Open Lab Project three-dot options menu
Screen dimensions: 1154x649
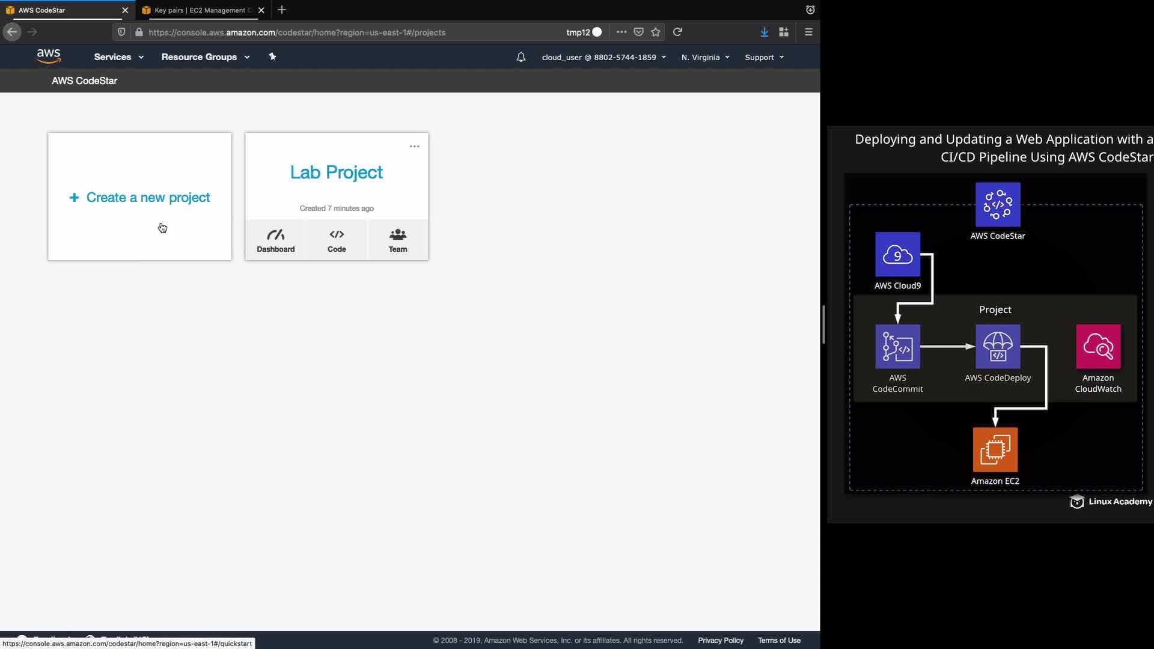click(x=414, y=147)
